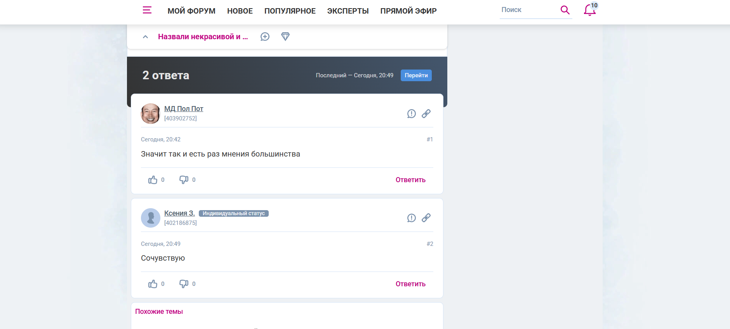This screenshot has height=329, width=730.
Task: Click message text "Сочувствую"
Action: [163, 258]
